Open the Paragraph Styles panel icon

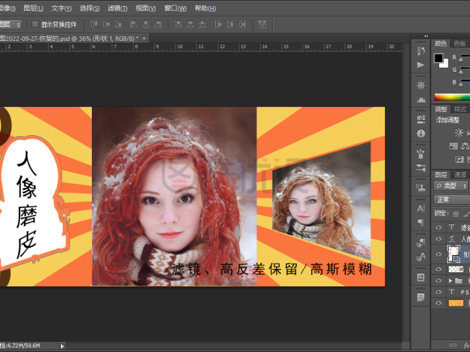coord(421,242)
